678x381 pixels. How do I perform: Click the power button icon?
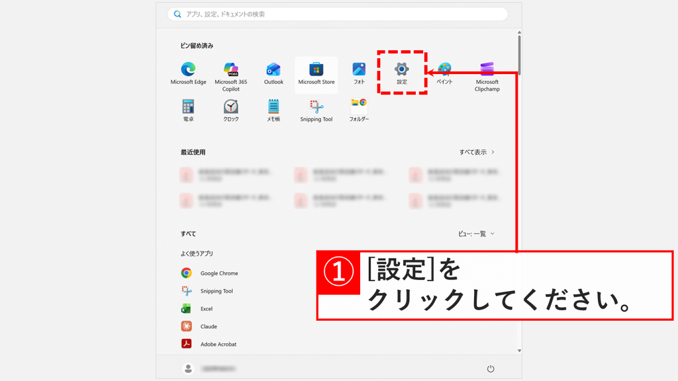point(491,368)
